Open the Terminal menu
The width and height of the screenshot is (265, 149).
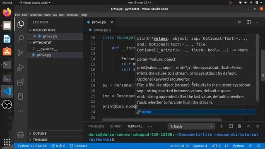pos(72,15)
